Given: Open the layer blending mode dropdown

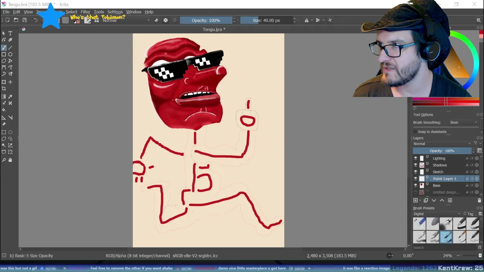Looking at the screenshot, I should (x=442, y=144).
